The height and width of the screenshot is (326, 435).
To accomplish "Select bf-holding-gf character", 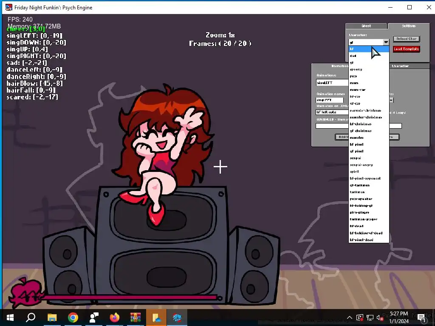I will (369, 206).
